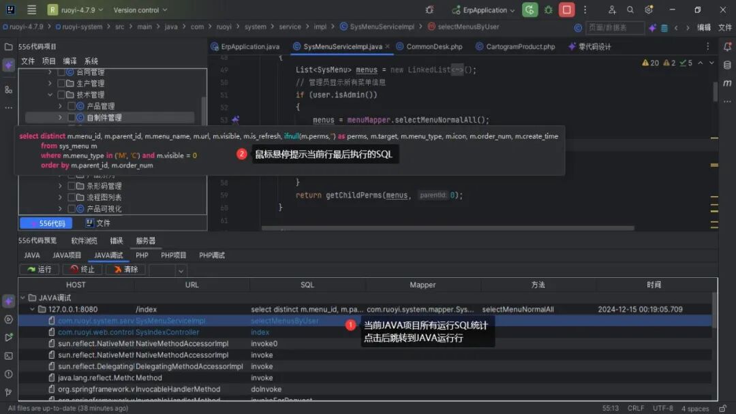Image resolution: width=736 pixels, height=414 pixels.
Task: Switch to the PHP调试 tab
Action: 212,255
